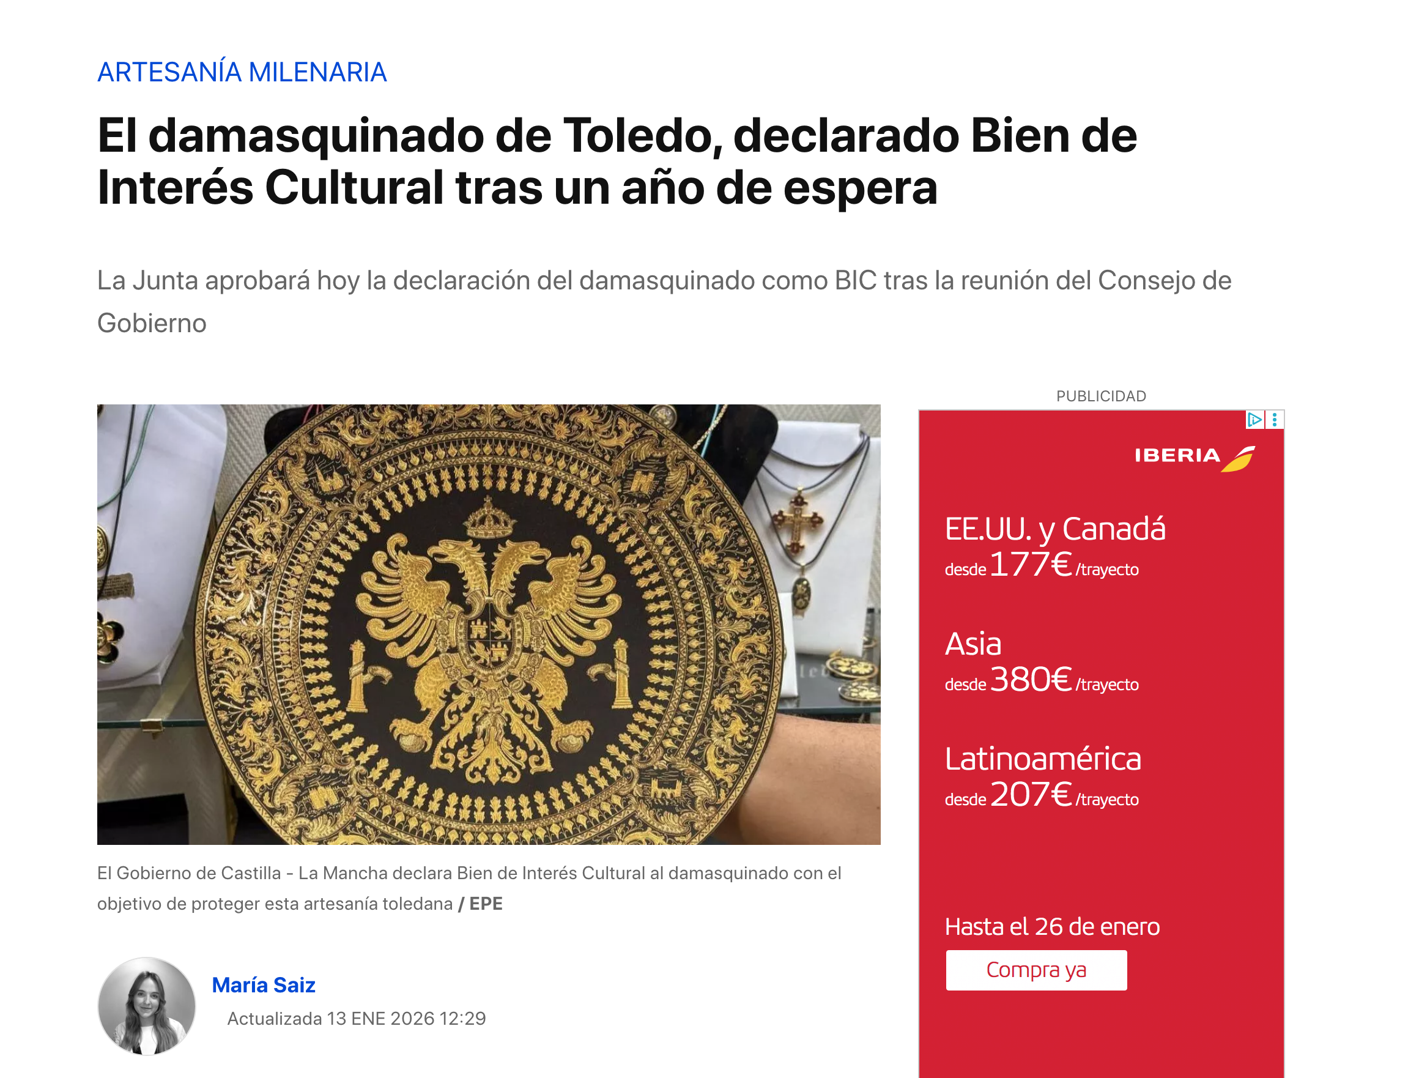Click the ARTESANÍA MILENARIA section link
The width and height of the screenshot is (1419, 1078).
pos(242,72)
